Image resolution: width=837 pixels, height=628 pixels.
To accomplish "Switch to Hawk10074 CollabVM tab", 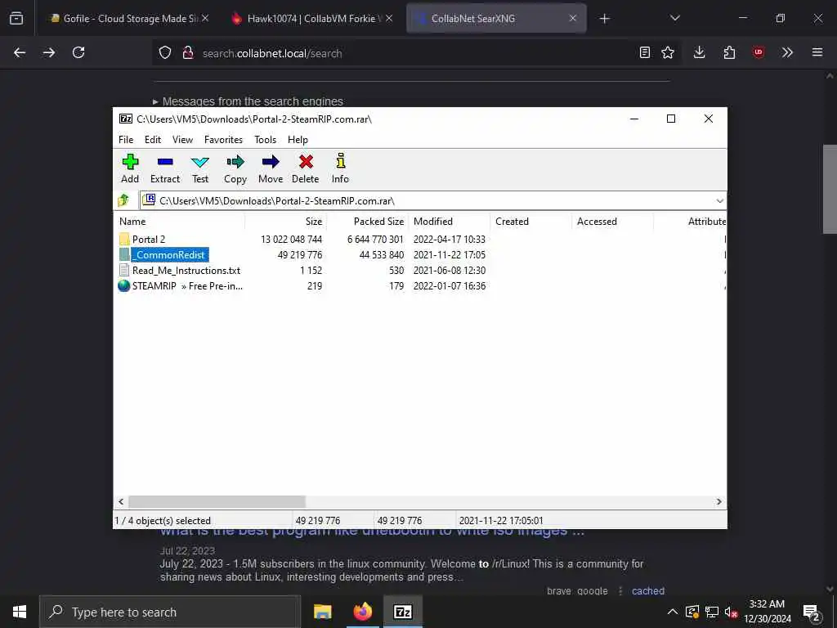I will 314,18.
